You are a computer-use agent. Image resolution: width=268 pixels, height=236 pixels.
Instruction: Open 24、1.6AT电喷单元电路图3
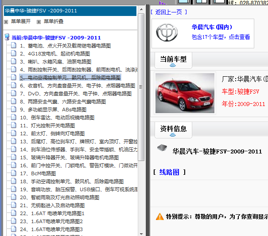click(x=51, y=229)
